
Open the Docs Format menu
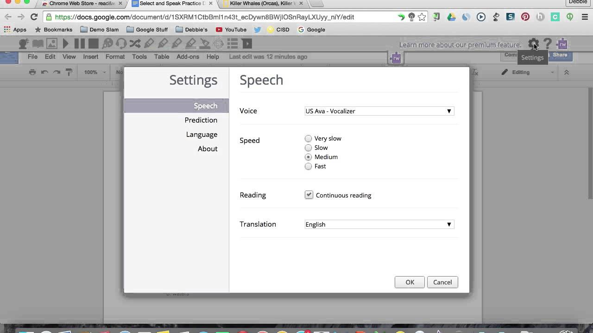115,56
